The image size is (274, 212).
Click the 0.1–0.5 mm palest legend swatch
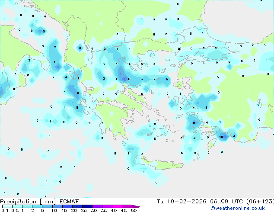point(7,206)
